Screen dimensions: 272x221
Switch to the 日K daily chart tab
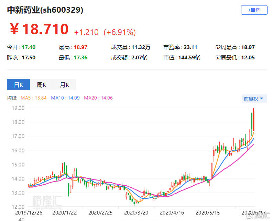pos(18,84)
